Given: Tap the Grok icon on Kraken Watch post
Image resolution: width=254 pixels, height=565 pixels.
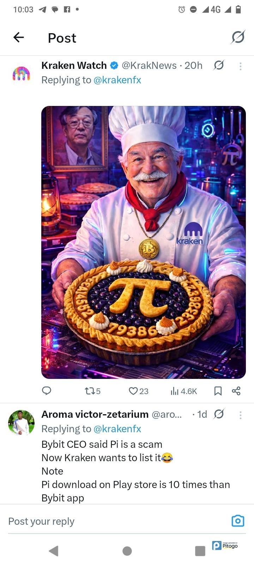Looking at the screenshot, I should coord(219,65).
